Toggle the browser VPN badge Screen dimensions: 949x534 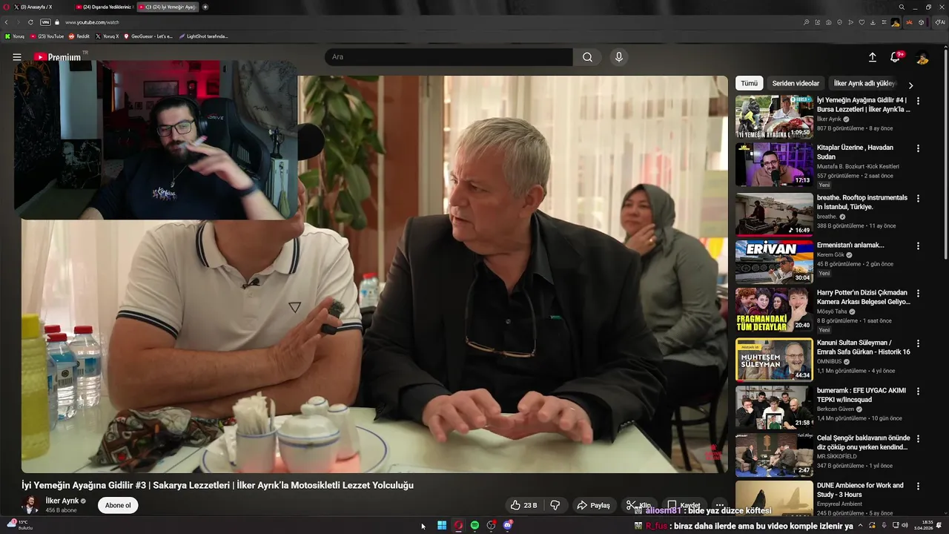click(x=45, y=22)
